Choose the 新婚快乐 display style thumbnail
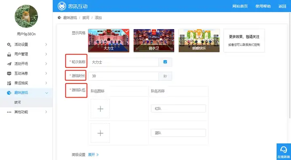Image resolution: width=291 pixels, height=160 pixels. [199, 41]
